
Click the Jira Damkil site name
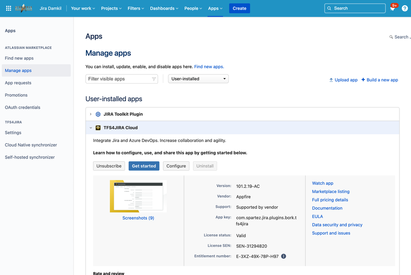(51, 8)
